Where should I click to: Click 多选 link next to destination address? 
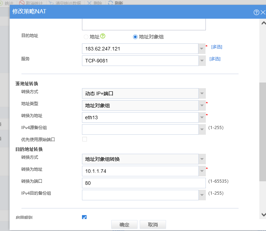[x=216, y=47]
